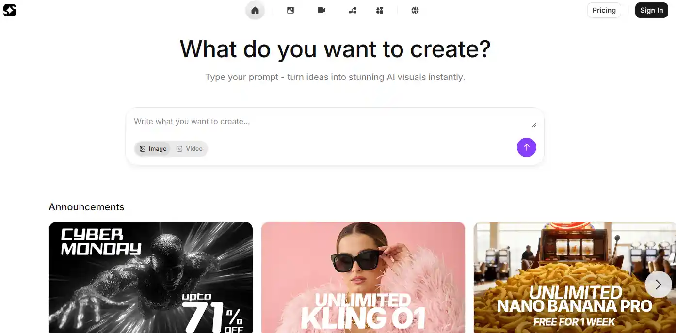Click the textarea resize handle
The image size is (676, 333).
coord(534,124)
